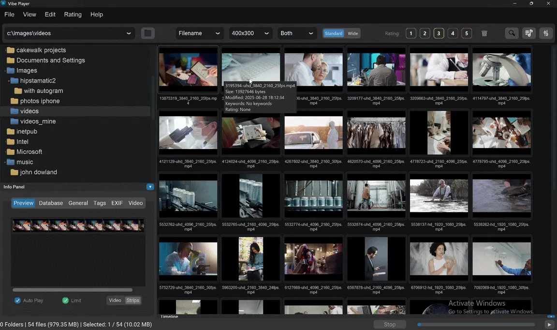The width and height of the screenshot is (557, 330).
Task: Open the File menu
Action: tap(9, 15)
